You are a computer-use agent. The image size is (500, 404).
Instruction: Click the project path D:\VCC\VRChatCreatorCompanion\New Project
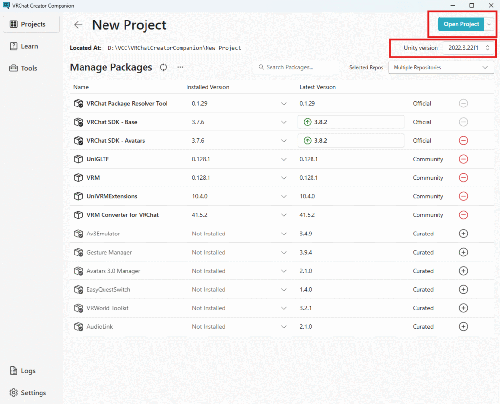tap(174, 48)
